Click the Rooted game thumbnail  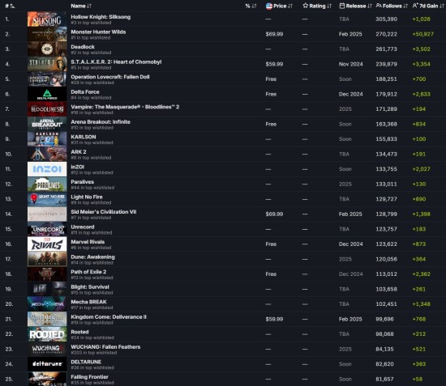click(x=47, y=334)
